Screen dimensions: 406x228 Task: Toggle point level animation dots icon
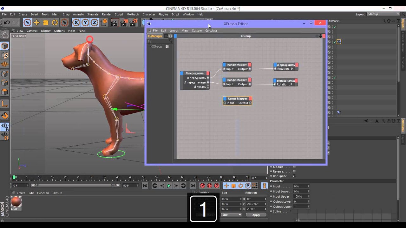tap(254, 186)
